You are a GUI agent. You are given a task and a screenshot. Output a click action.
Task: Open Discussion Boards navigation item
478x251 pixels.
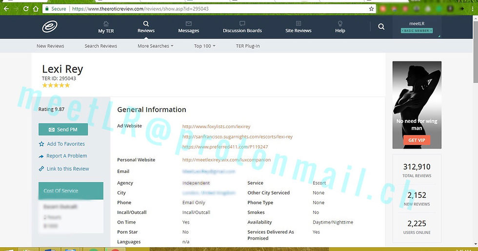coord(242,27)
